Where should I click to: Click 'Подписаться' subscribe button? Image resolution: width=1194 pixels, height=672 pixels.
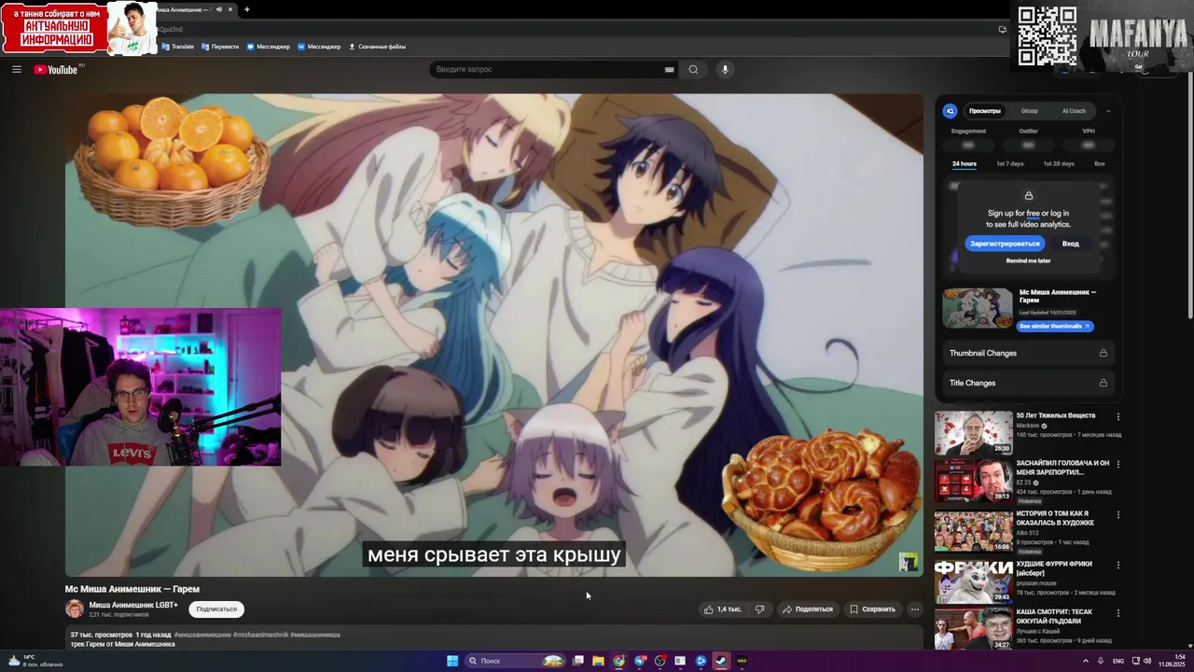216,609
